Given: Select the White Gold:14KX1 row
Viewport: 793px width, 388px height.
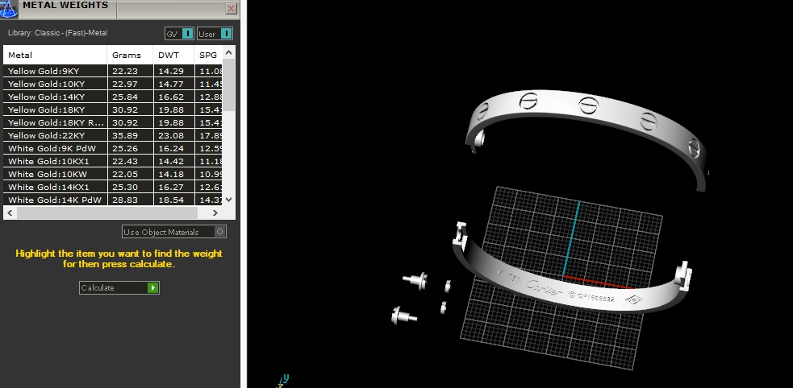Looking at the screenshot, I should [113, 188].
